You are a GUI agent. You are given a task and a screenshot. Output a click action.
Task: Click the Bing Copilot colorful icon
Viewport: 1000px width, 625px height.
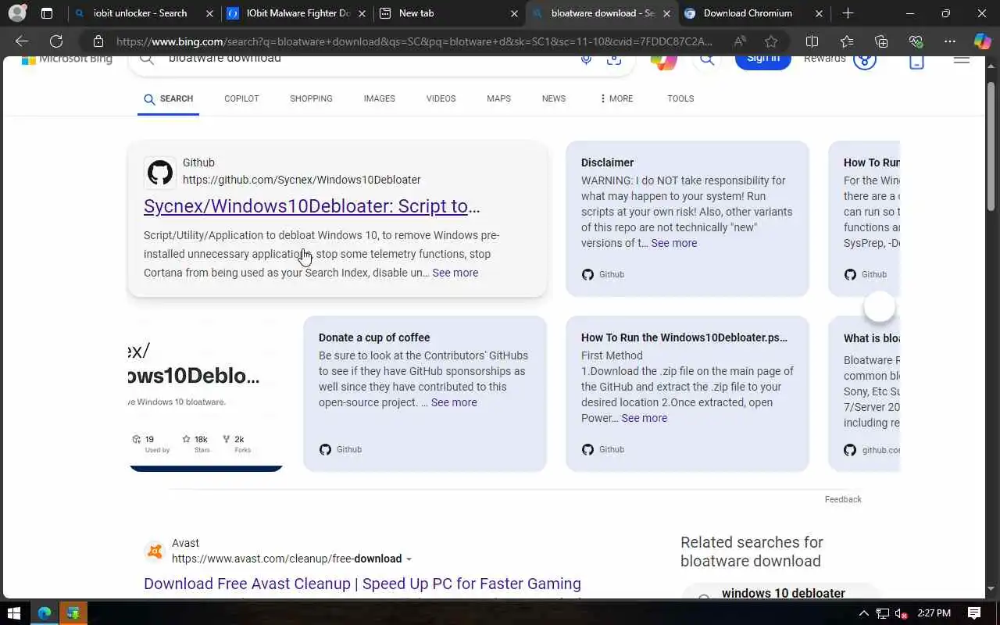664,61
